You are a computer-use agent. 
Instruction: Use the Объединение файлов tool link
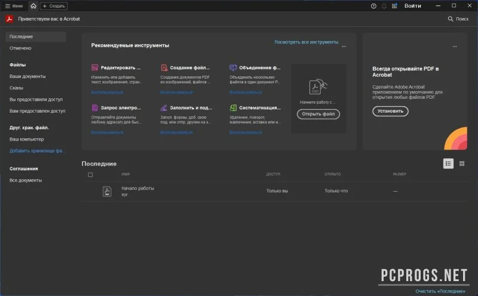tap(246, 92)
